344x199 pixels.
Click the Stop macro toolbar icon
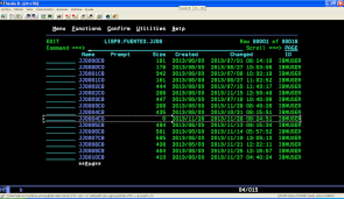tap(75, 17)
